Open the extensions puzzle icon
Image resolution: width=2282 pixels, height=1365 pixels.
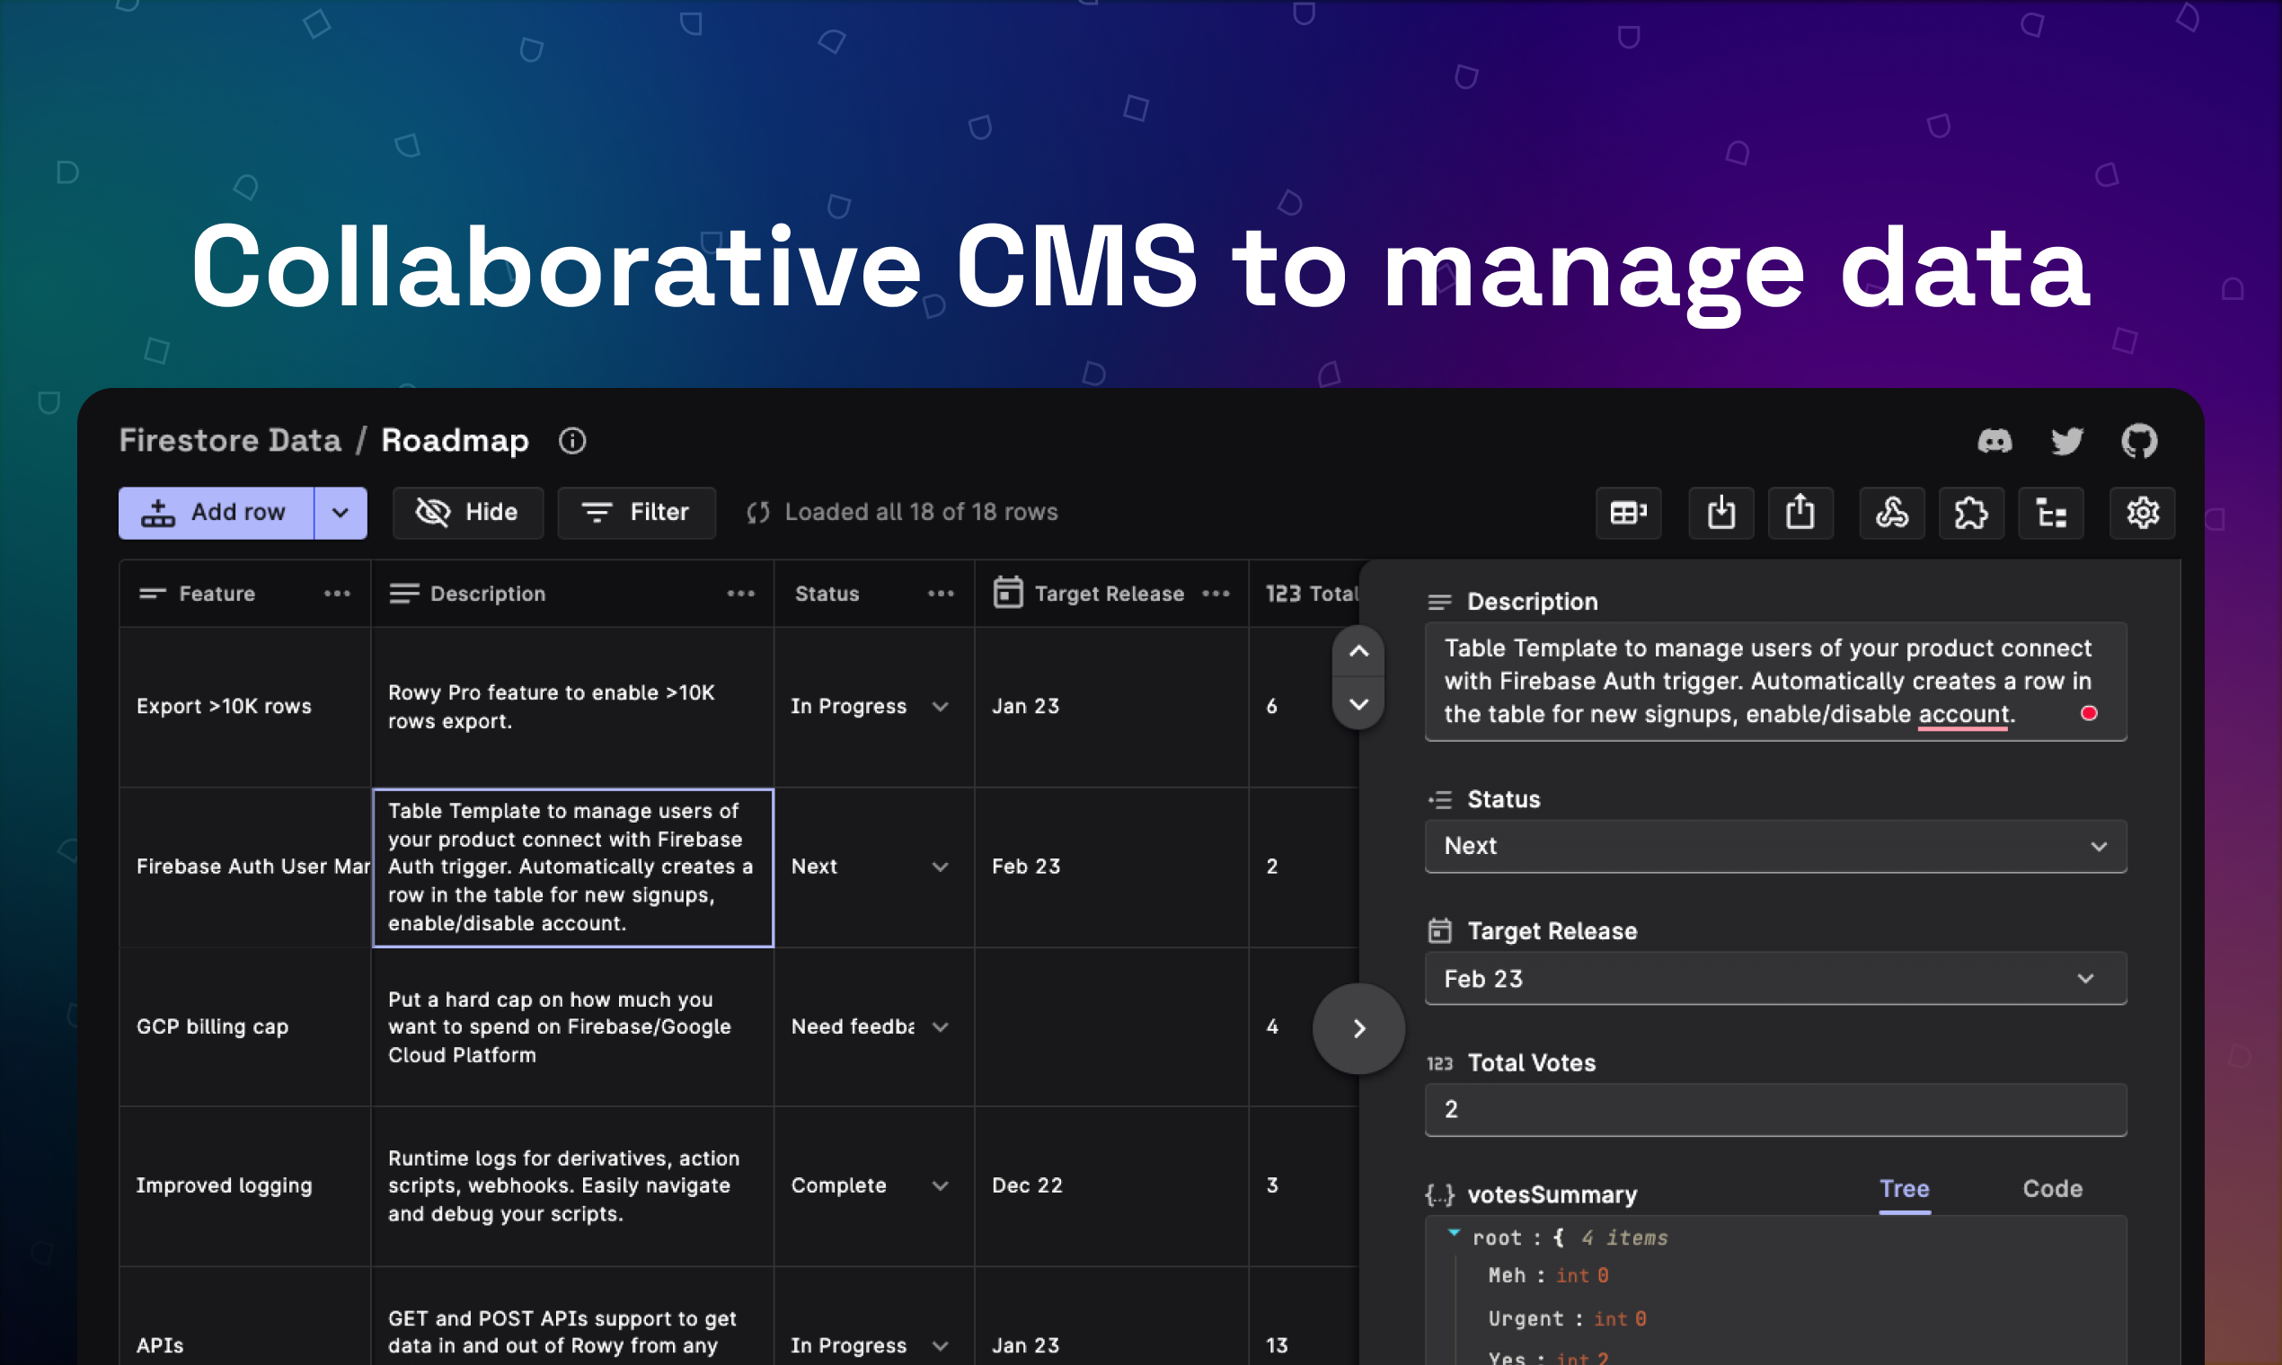tap(1970, 513)
